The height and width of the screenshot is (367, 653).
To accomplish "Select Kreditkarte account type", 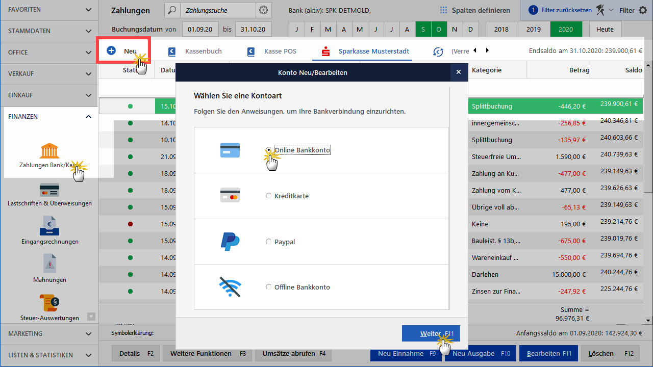I will (x=269, y=196).
